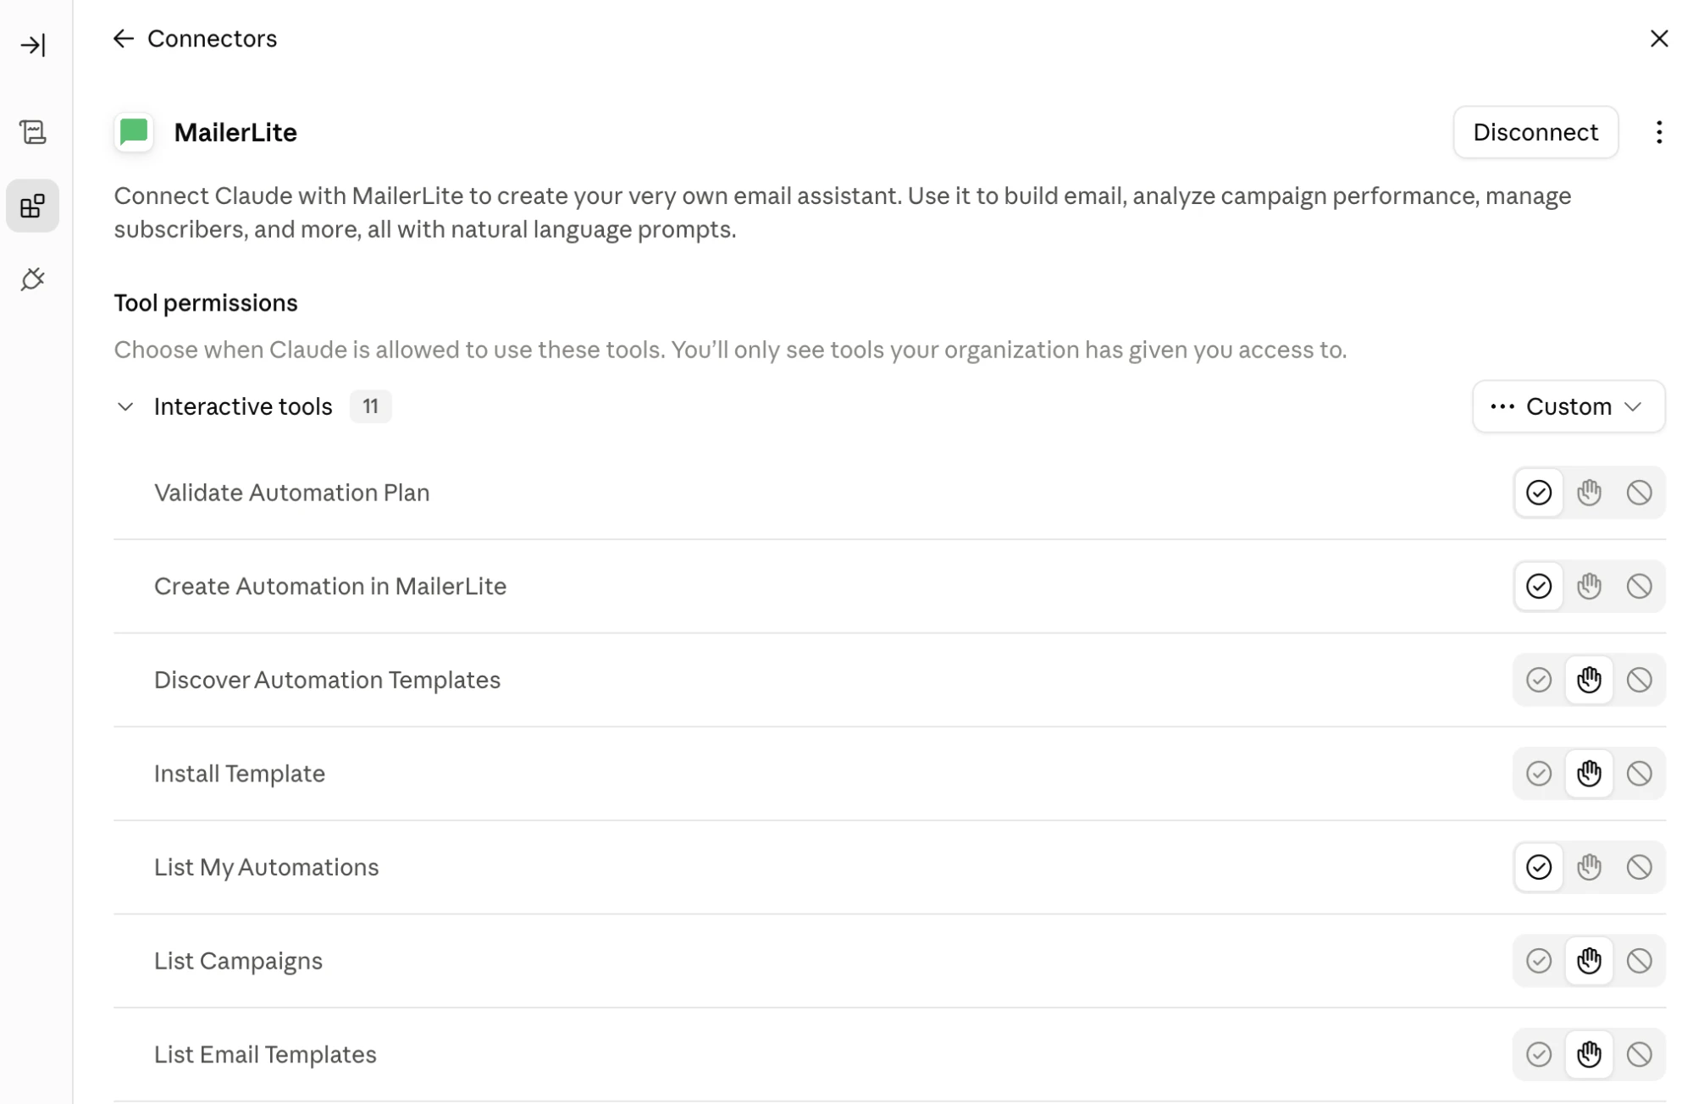Open the scroll-shaped sidebar icon
The height and width of the screenshot is (1104, 1693).
tap(33, 132)
